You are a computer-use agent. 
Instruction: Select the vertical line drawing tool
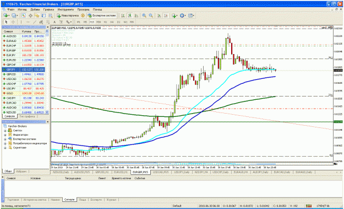[x=21, y=22]
